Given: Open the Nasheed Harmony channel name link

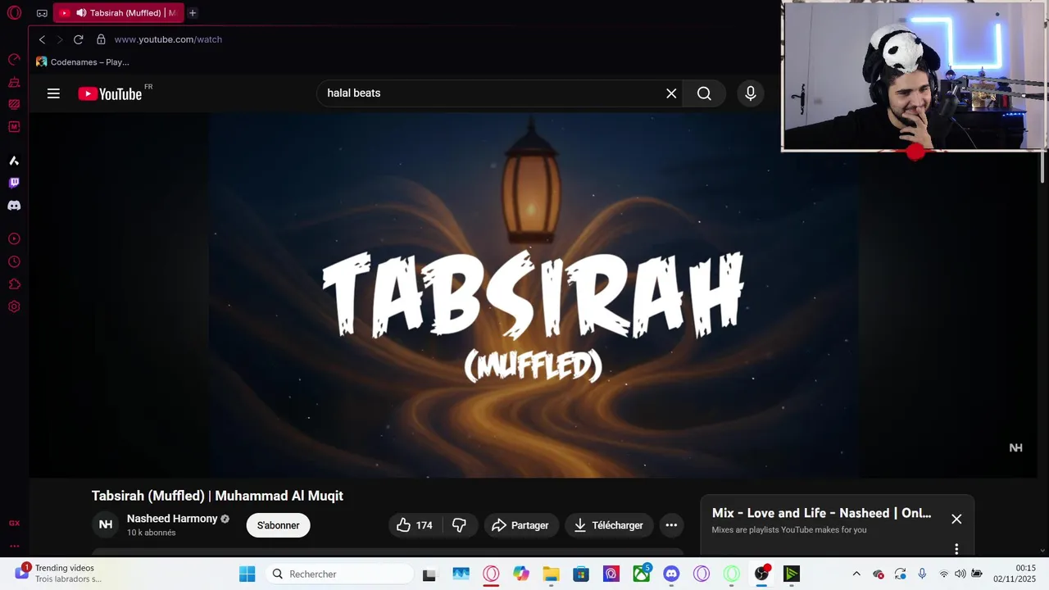Looking at the screenshot, I should [x=172, y=519].
